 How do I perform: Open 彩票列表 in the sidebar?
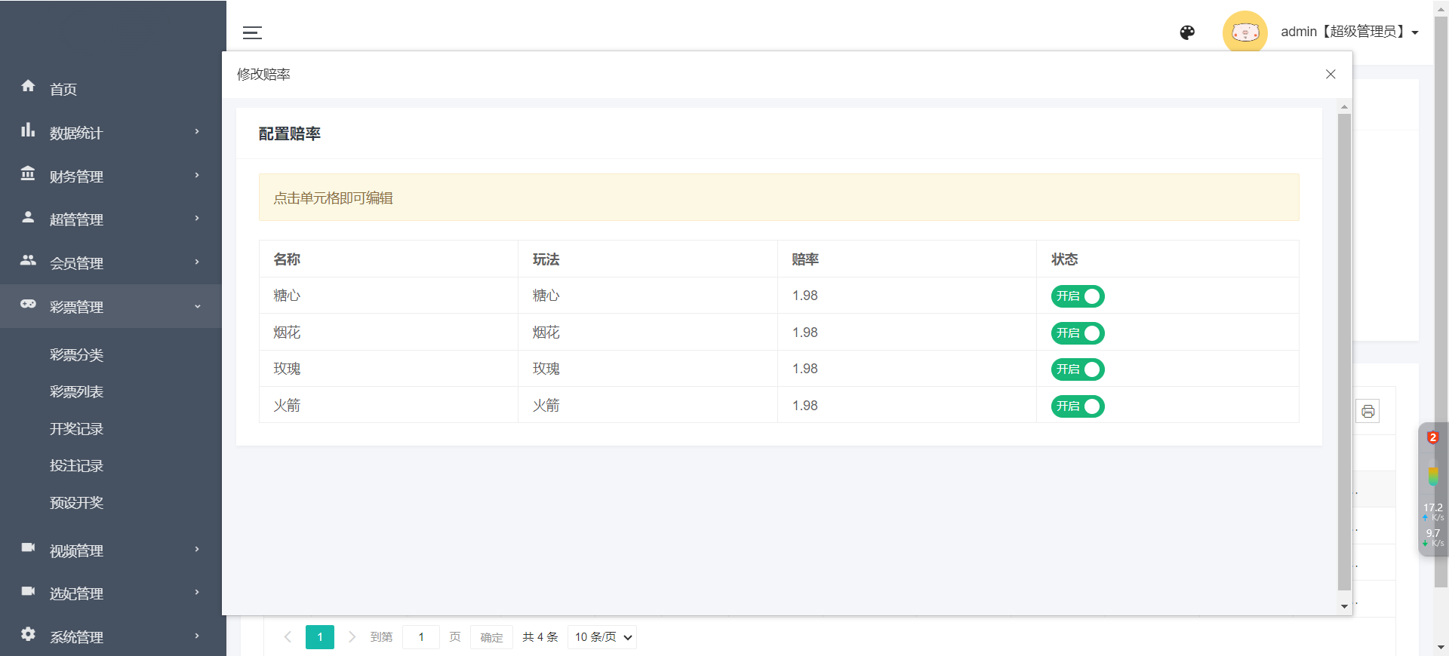[x=76, y=392]
